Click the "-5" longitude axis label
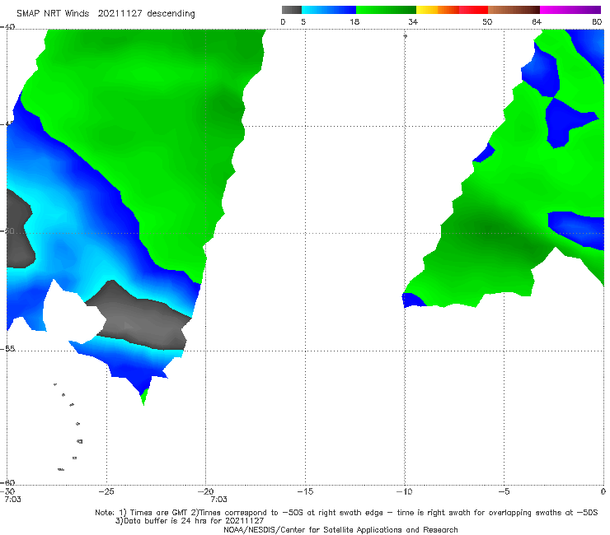This screenshot has width=610, height=535. coord(504,491)
